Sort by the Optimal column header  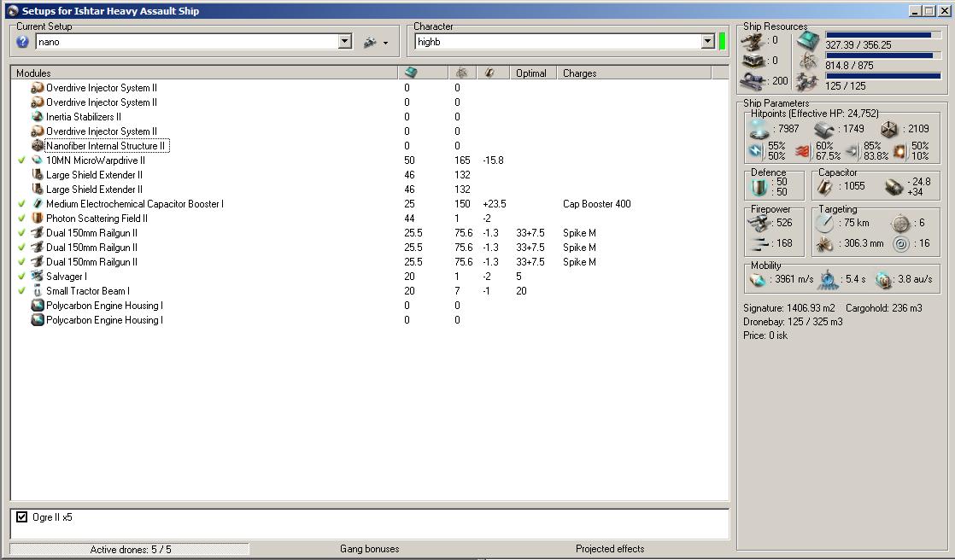click(x=533, y=73)
